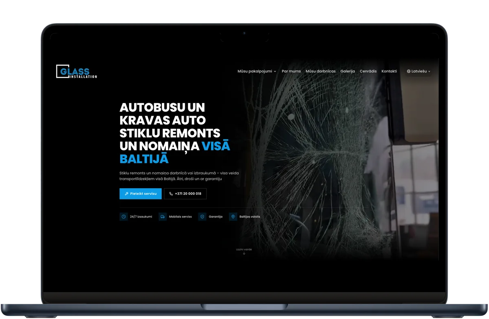Click the blue Pieteikt servisu button
This screenshot has height=319, width=489.
(141, 194)
